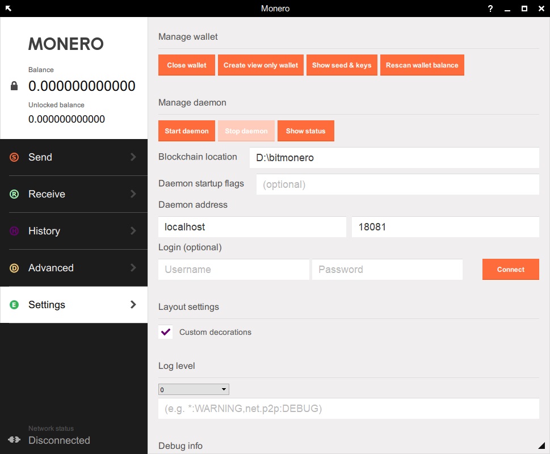The image size is (550, 454).
Task: Click Create view only wallet
Action: click(261, 65)
